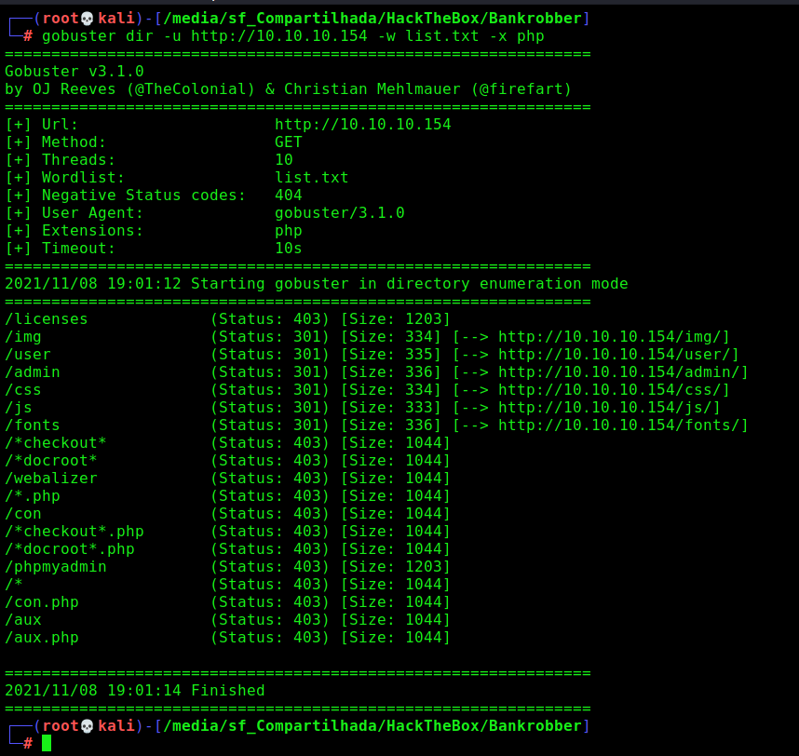Open the http://10.10.10.154/fonts/ redirect link
The image size is (799, 756).
click(618, 425)
